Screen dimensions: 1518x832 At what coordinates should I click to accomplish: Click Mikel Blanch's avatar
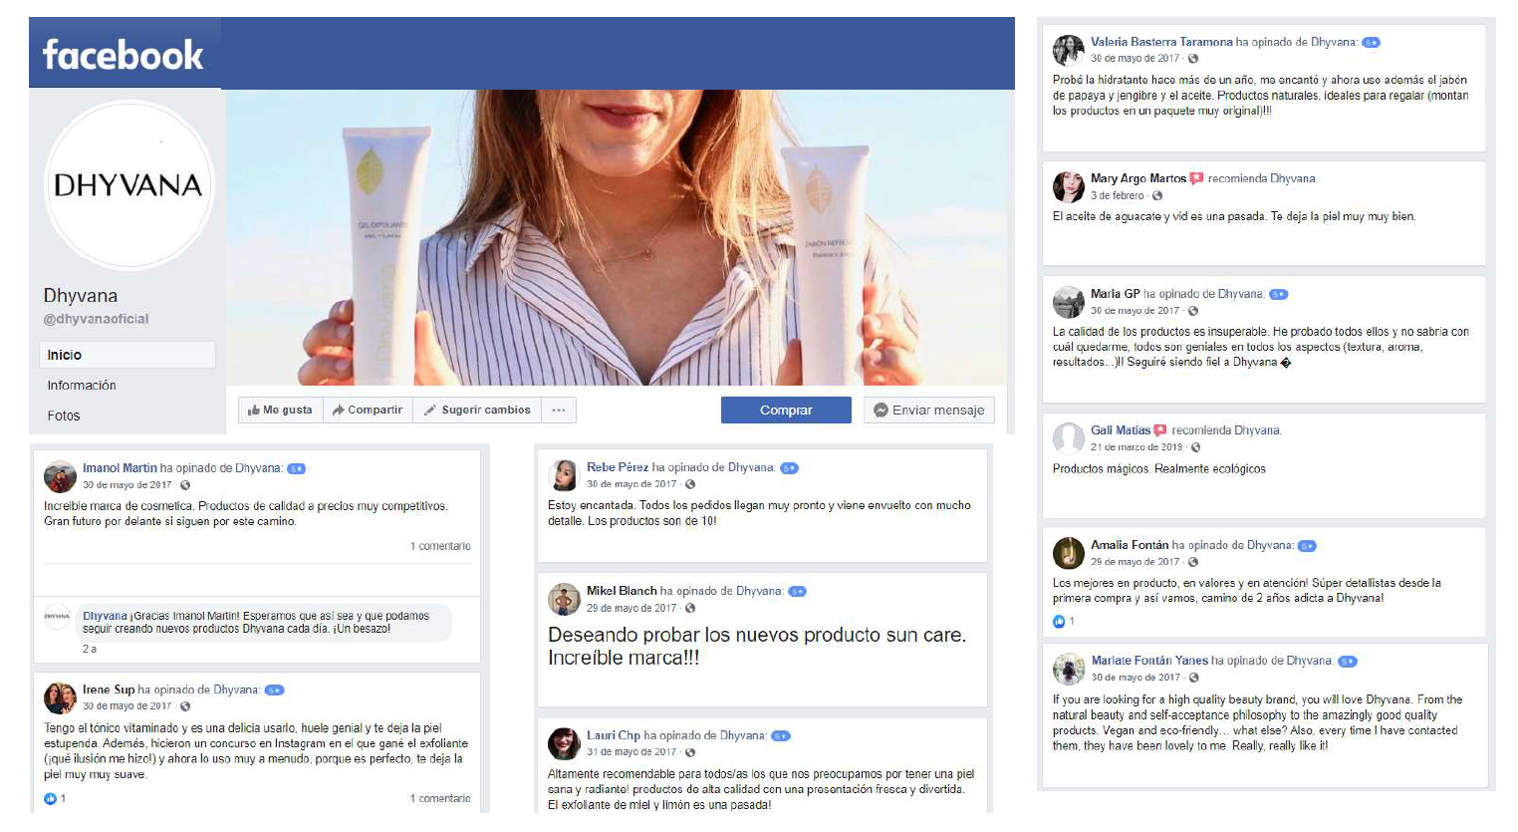pos(564,599)
